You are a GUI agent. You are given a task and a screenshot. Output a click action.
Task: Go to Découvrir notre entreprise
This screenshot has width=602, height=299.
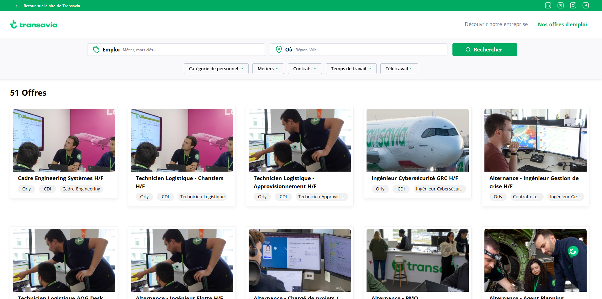pyautogui.click(x=496, y=24)
